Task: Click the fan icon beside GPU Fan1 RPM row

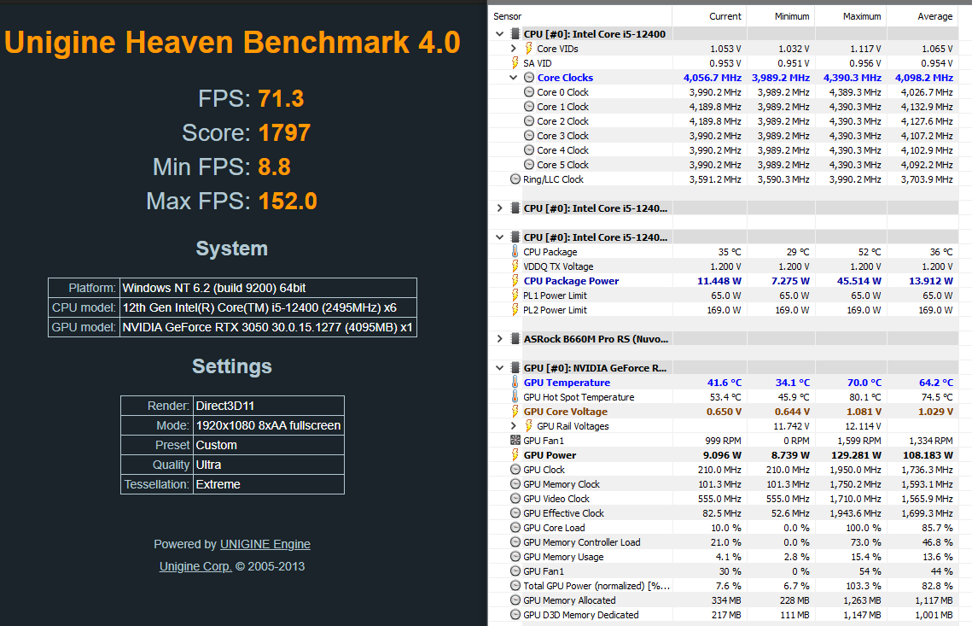Action: click(x=515, y=441)
